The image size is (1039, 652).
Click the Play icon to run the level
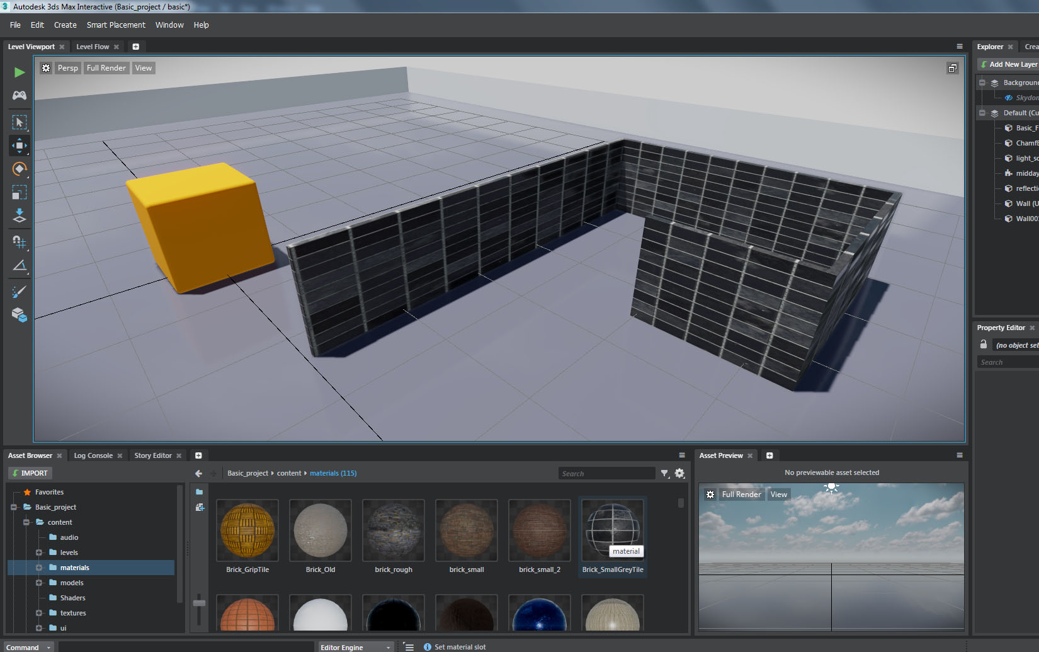pos(18,72)
